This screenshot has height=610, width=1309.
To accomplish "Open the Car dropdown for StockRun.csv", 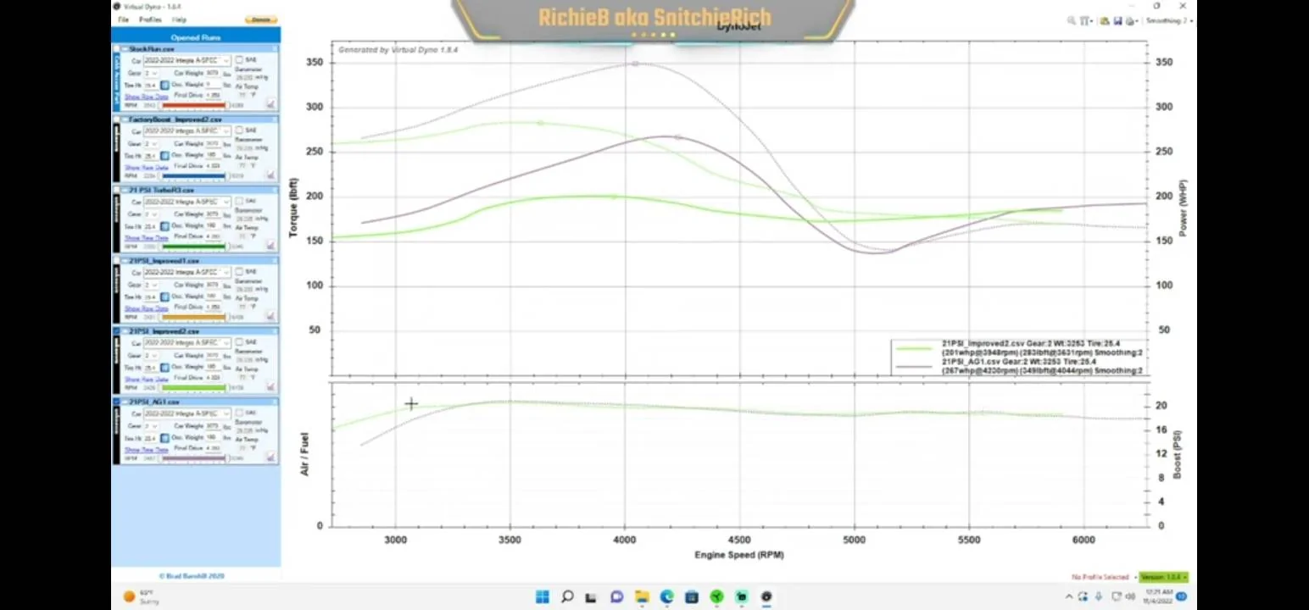I will (x=226, y=60).
